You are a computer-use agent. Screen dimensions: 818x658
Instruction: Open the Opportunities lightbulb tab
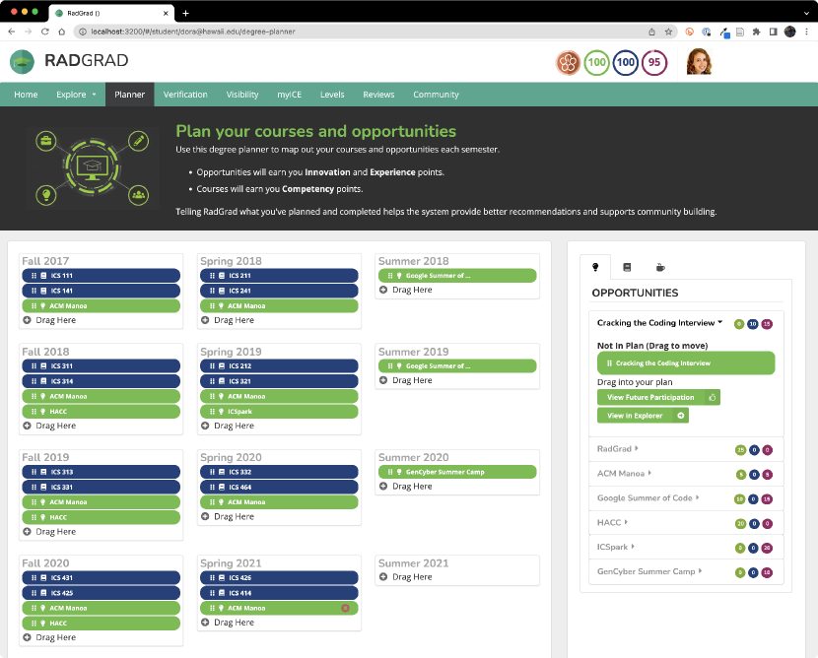coord(595,268)
